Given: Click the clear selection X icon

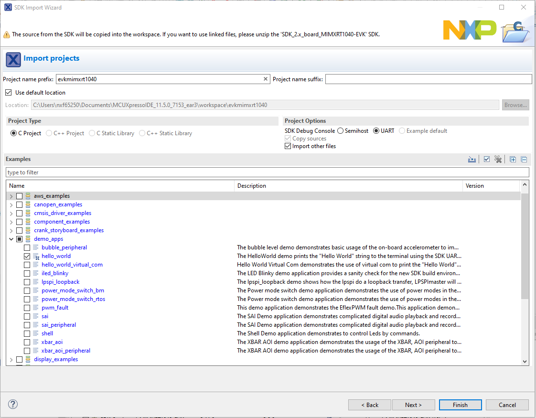Looking at the screenshot, I should coord(498,160).
